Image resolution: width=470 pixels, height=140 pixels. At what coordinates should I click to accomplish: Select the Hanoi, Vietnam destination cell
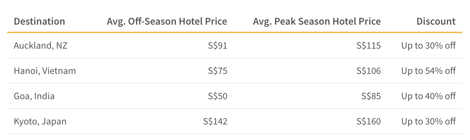click(45, 71)
